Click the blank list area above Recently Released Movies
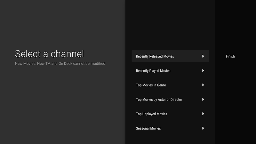256x144 pixels. (170, 26)
